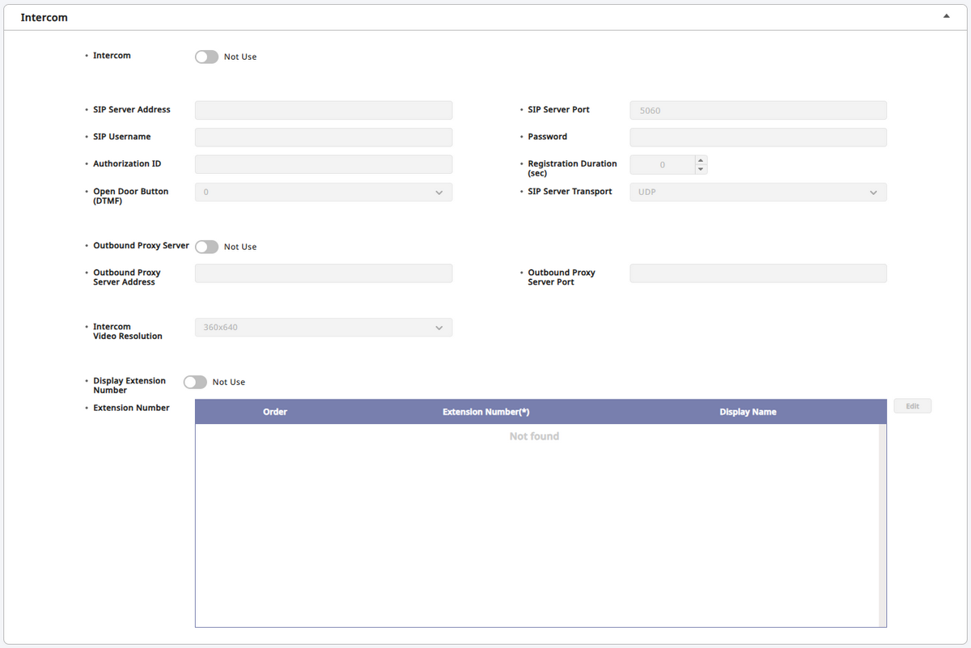
Task: Click the extension table vertical scrollbar
Action: (x=882, y=524)
